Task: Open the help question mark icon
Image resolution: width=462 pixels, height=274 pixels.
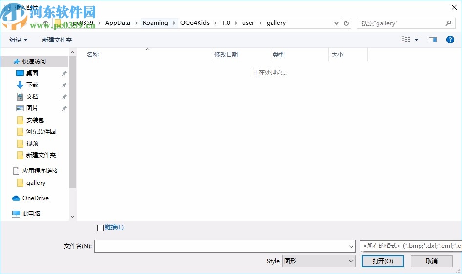Action: (450, 40)
